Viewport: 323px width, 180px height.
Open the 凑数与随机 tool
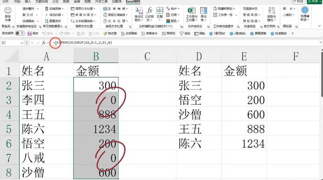pos(271,14)
